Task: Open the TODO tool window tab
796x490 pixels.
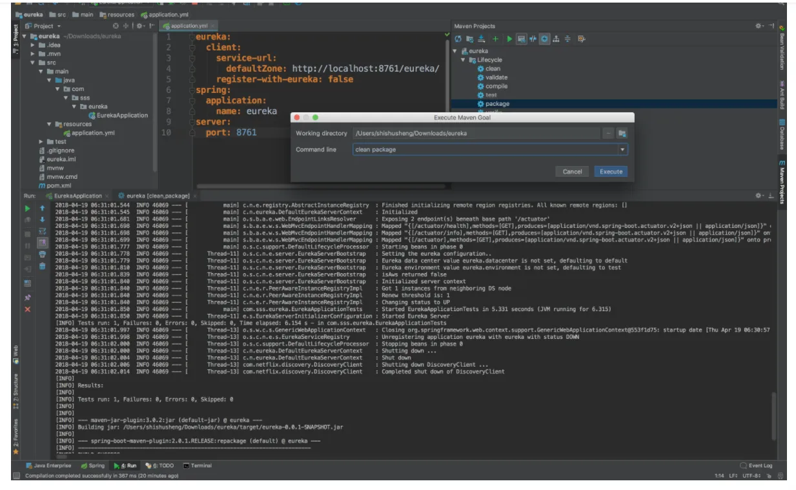Action: pyautogui.click(x=160, y=465)
